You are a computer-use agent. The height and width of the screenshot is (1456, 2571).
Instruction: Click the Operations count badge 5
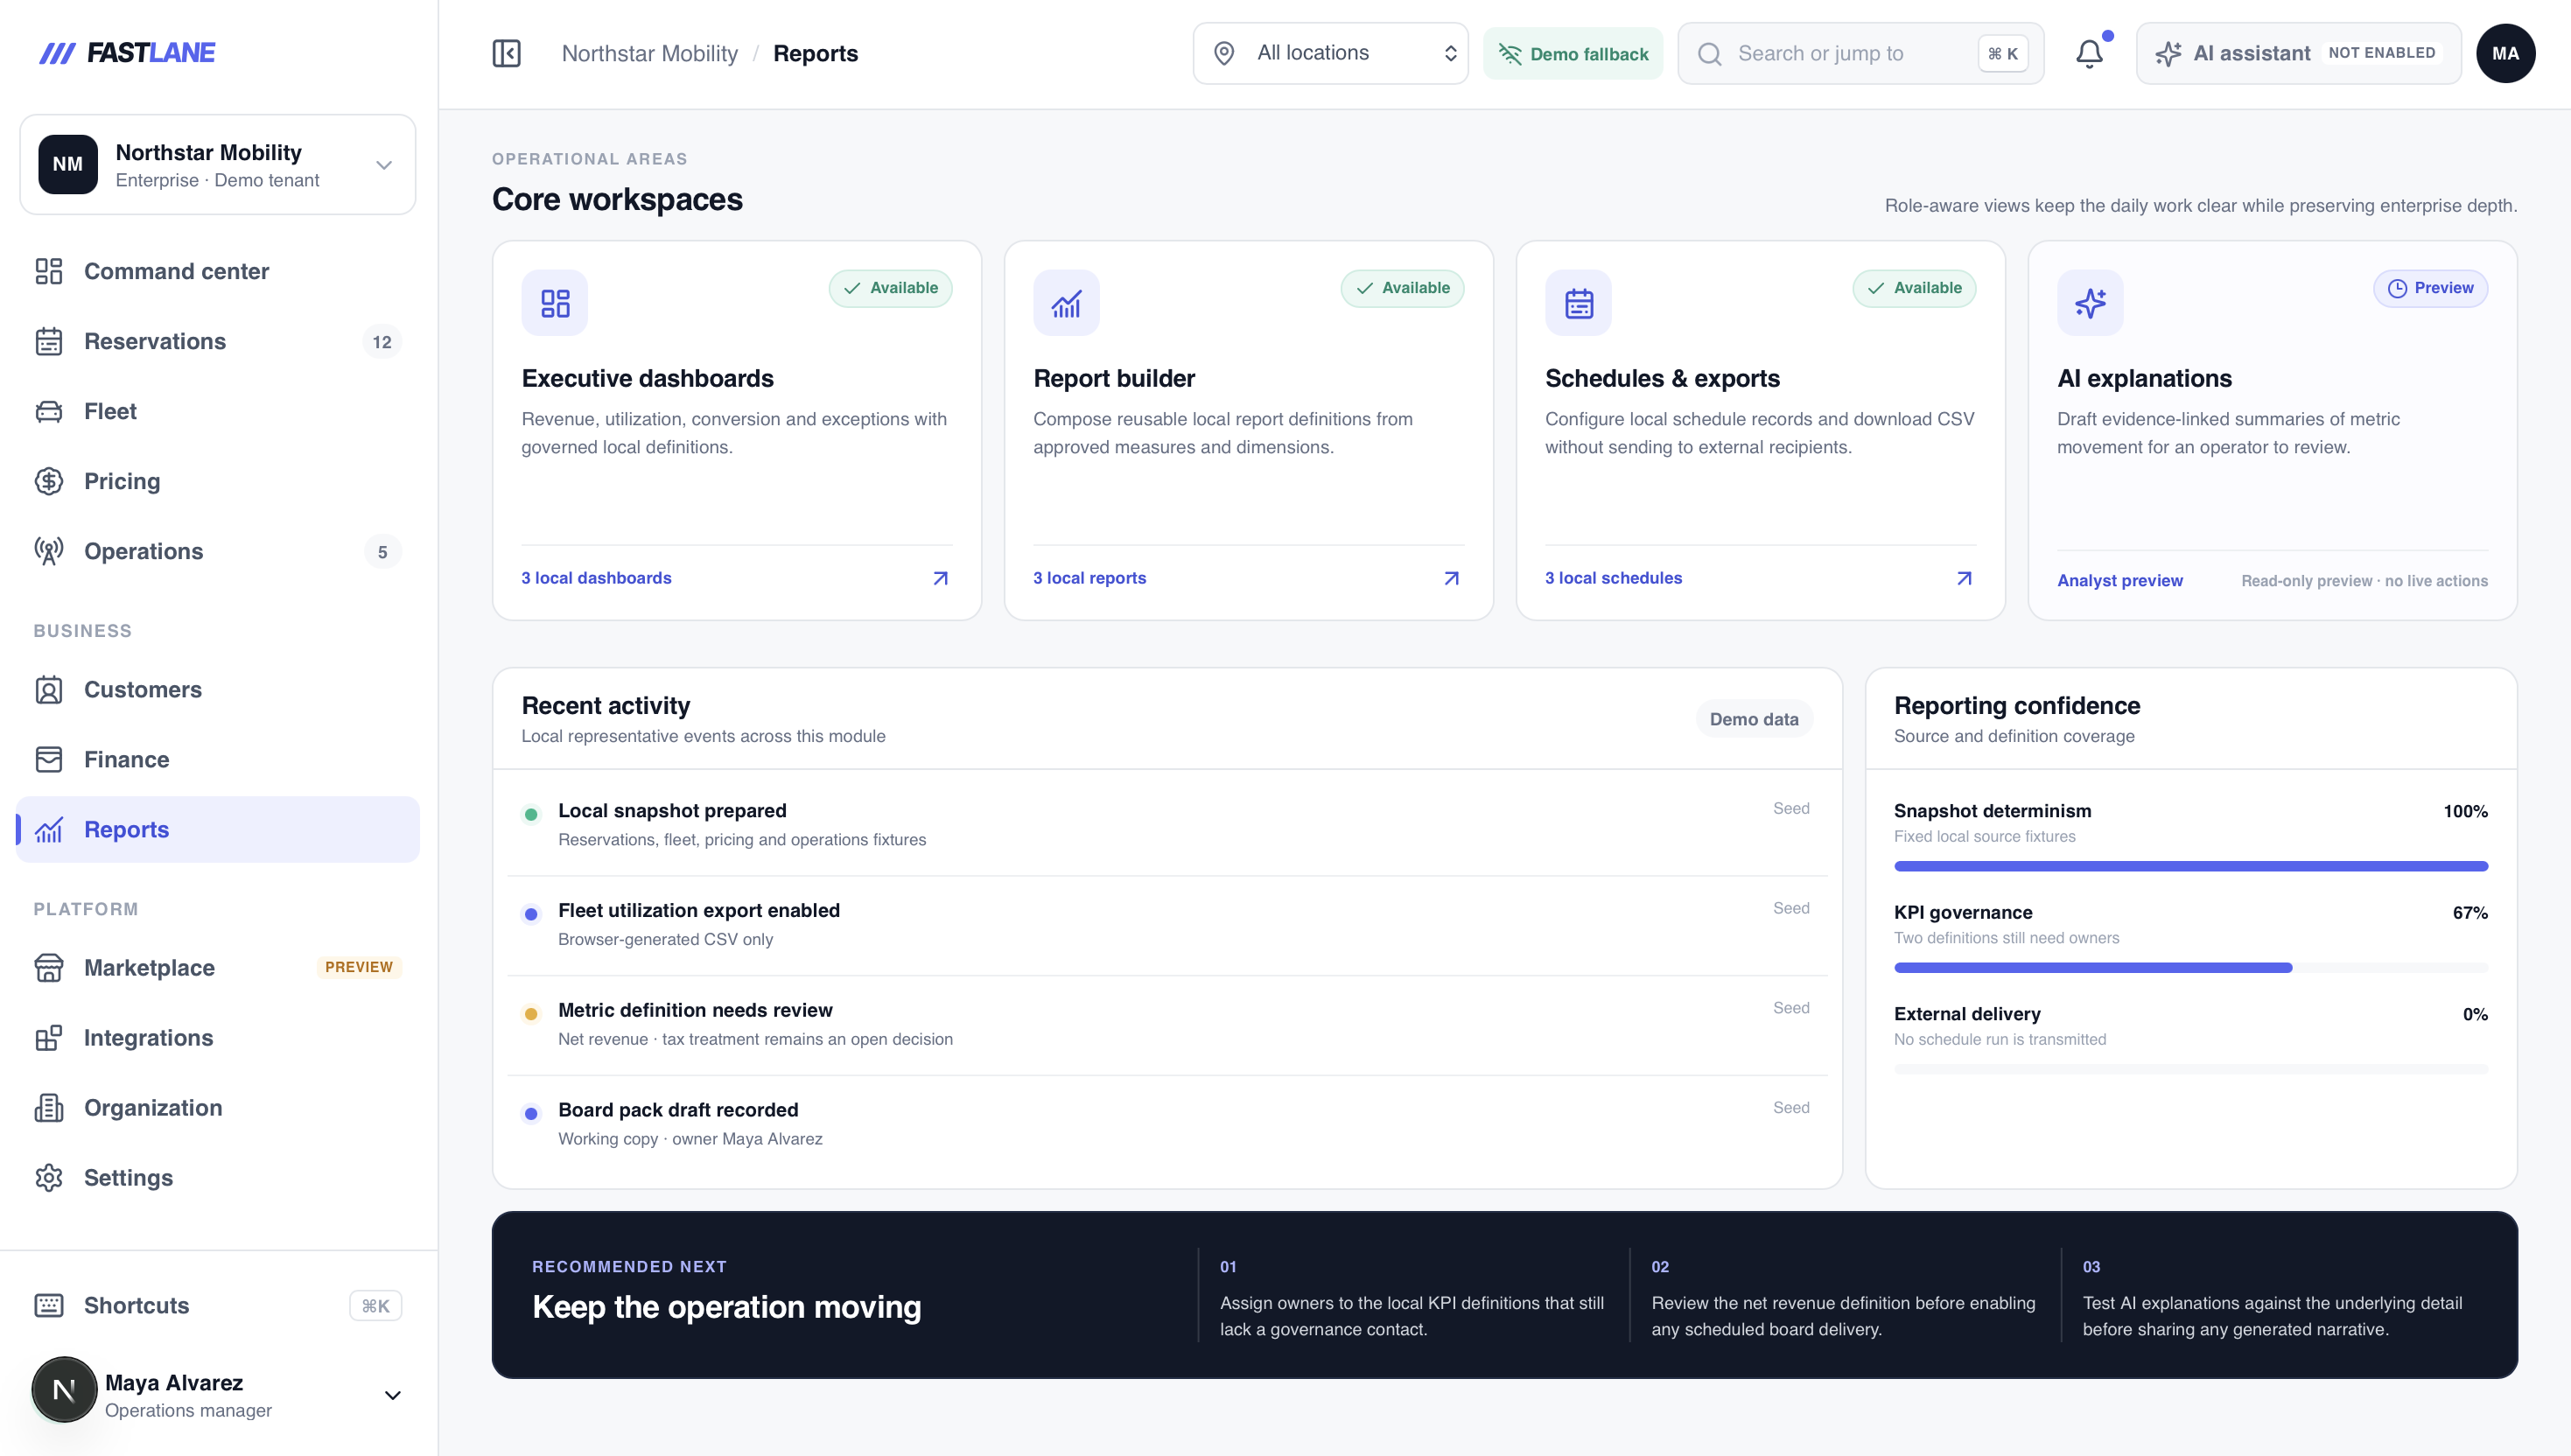[x=382, y=552]
